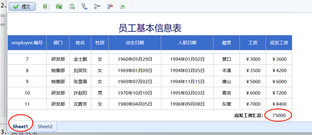Click the Excel icon with green arrow
312x135 pixels.
pyautogui.click(x=59, y=7)
